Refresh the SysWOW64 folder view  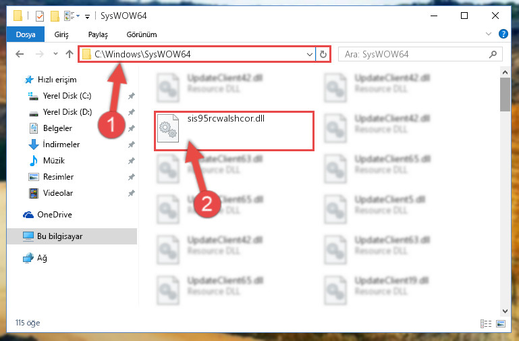(x=323, y=54)
